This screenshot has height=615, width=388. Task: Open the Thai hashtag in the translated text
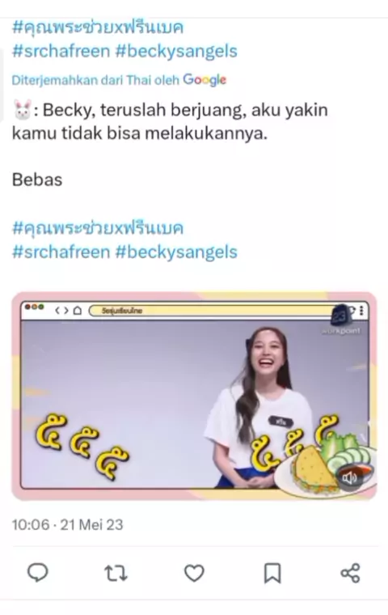click(98, 228)
